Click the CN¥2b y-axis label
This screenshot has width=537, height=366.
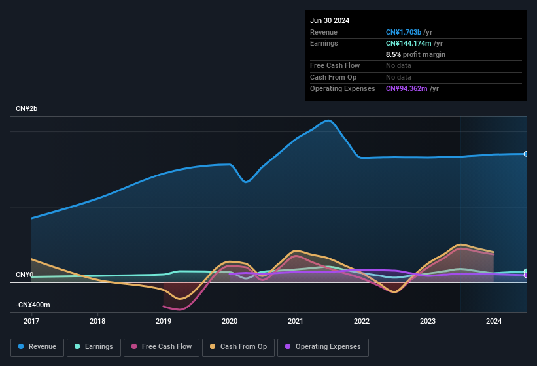point(26,108)
